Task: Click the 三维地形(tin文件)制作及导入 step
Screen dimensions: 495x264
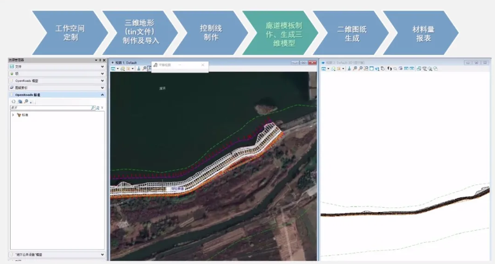Action: pos(140,33)
